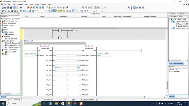Click the Copy icon in toolbar
189x106 pixels.
[x=12, y=11]
